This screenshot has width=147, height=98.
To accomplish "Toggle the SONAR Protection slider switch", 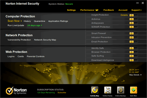I will [134, 27].
